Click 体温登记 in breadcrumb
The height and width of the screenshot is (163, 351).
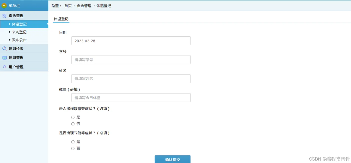tap(104, 6)
